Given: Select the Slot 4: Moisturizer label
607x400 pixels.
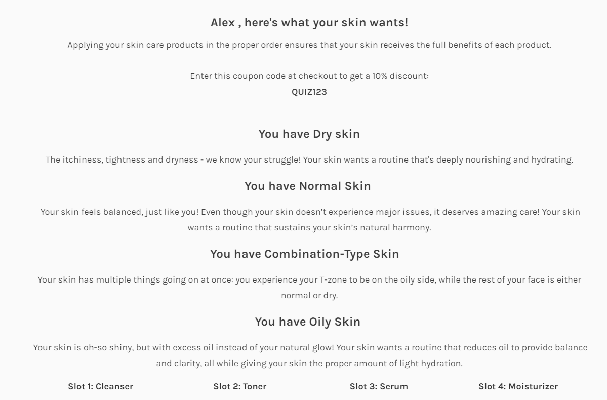Looking at the screenshot, I should pyautogui.click(x=518, y=386).
